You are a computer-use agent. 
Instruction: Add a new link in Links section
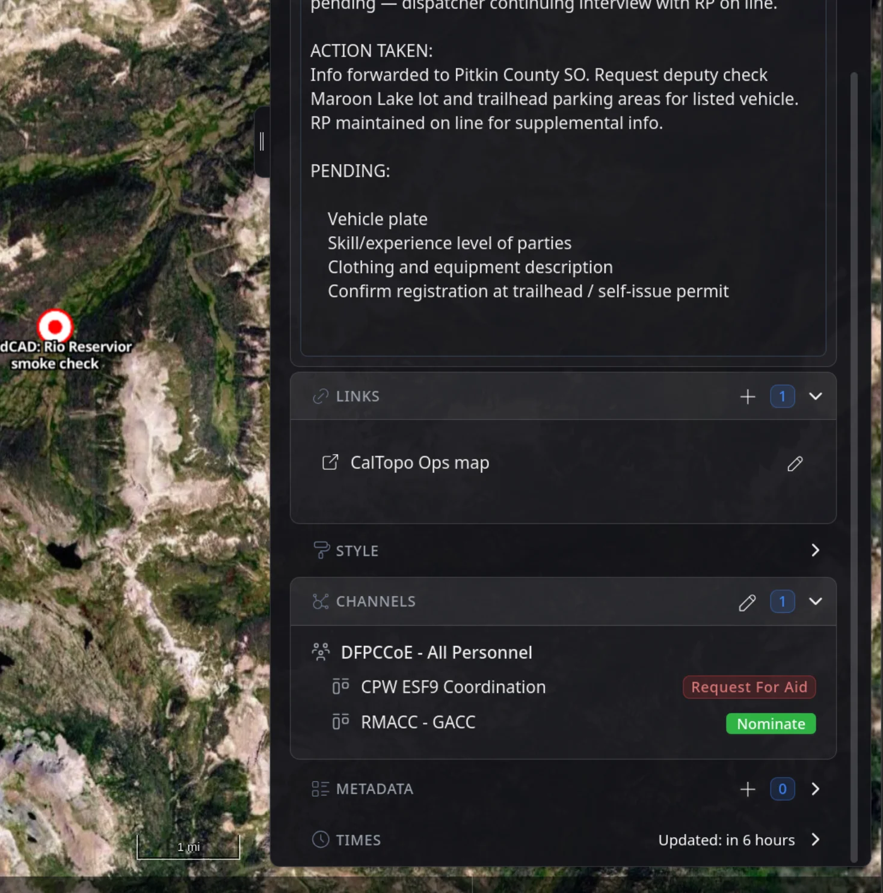[748, 397]
